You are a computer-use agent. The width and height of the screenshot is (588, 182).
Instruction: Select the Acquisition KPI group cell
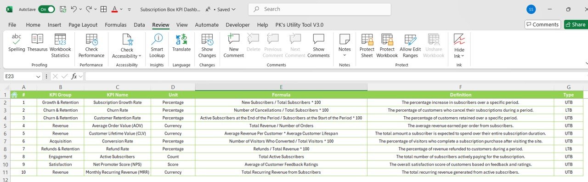pos(60,141)
